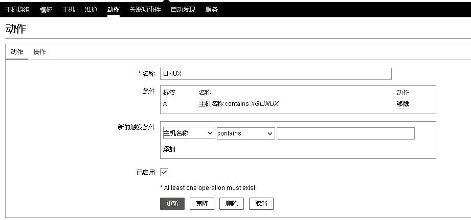Remove condition A via 移除 link

[x=403, y=104]
